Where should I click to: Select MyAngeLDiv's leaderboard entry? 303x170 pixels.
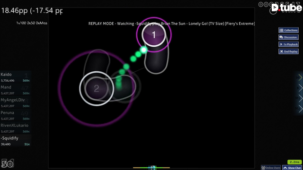15,103
